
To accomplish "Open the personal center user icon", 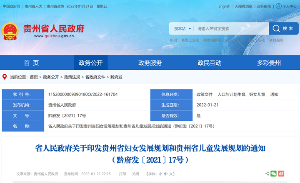I will [279, 6].
